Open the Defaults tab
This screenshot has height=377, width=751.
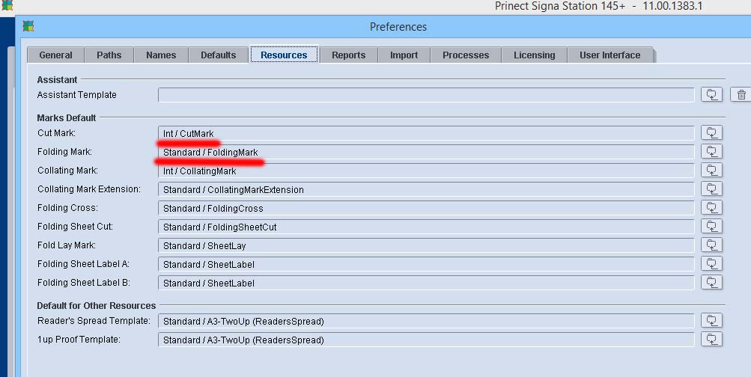pyautogui.click(x=219, y=55)
